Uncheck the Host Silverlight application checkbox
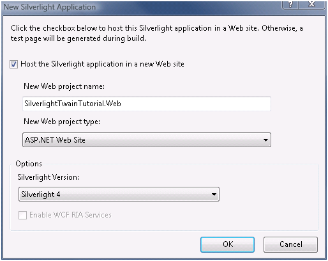Viewport: 328px width, 261px height. coord(13,64)
